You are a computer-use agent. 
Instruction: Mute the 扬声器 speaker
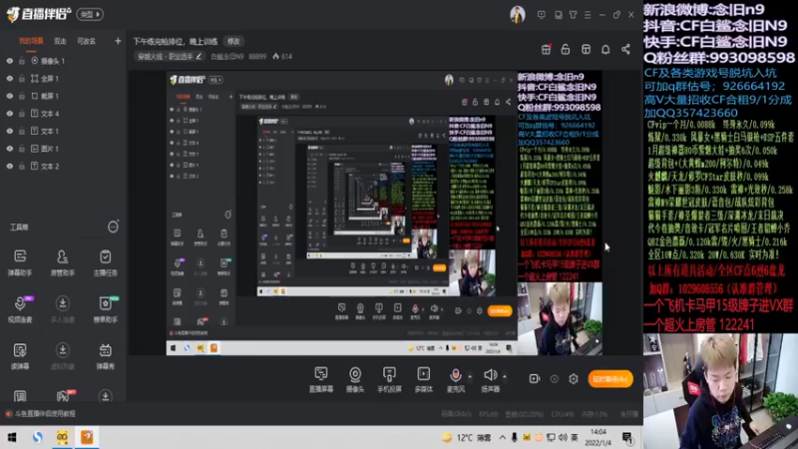(x=490, y=380)
